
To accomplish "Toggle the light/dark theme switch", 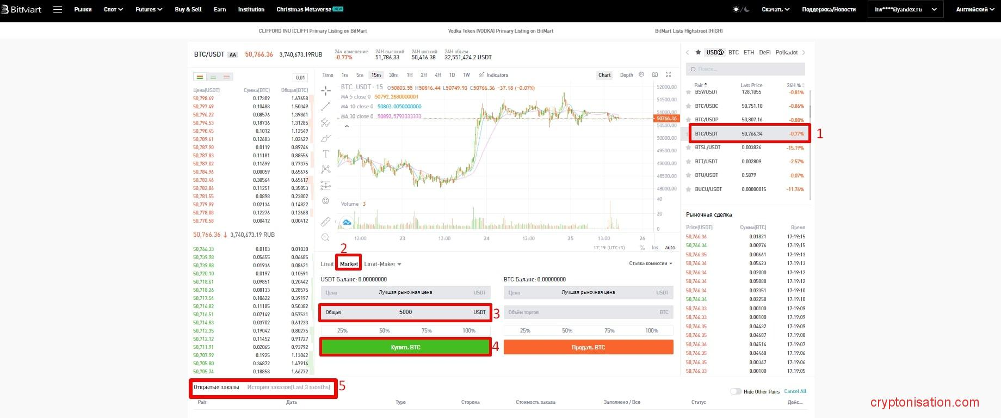I will tap(741, 9).
